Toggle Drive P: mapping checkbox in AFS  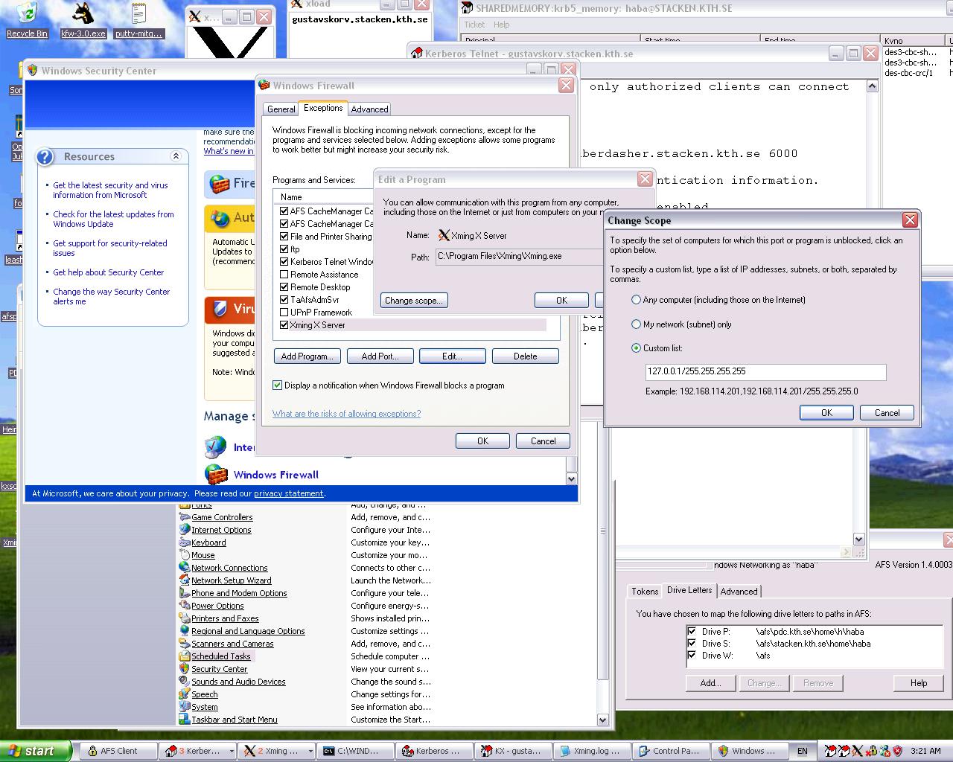[692, 631]
